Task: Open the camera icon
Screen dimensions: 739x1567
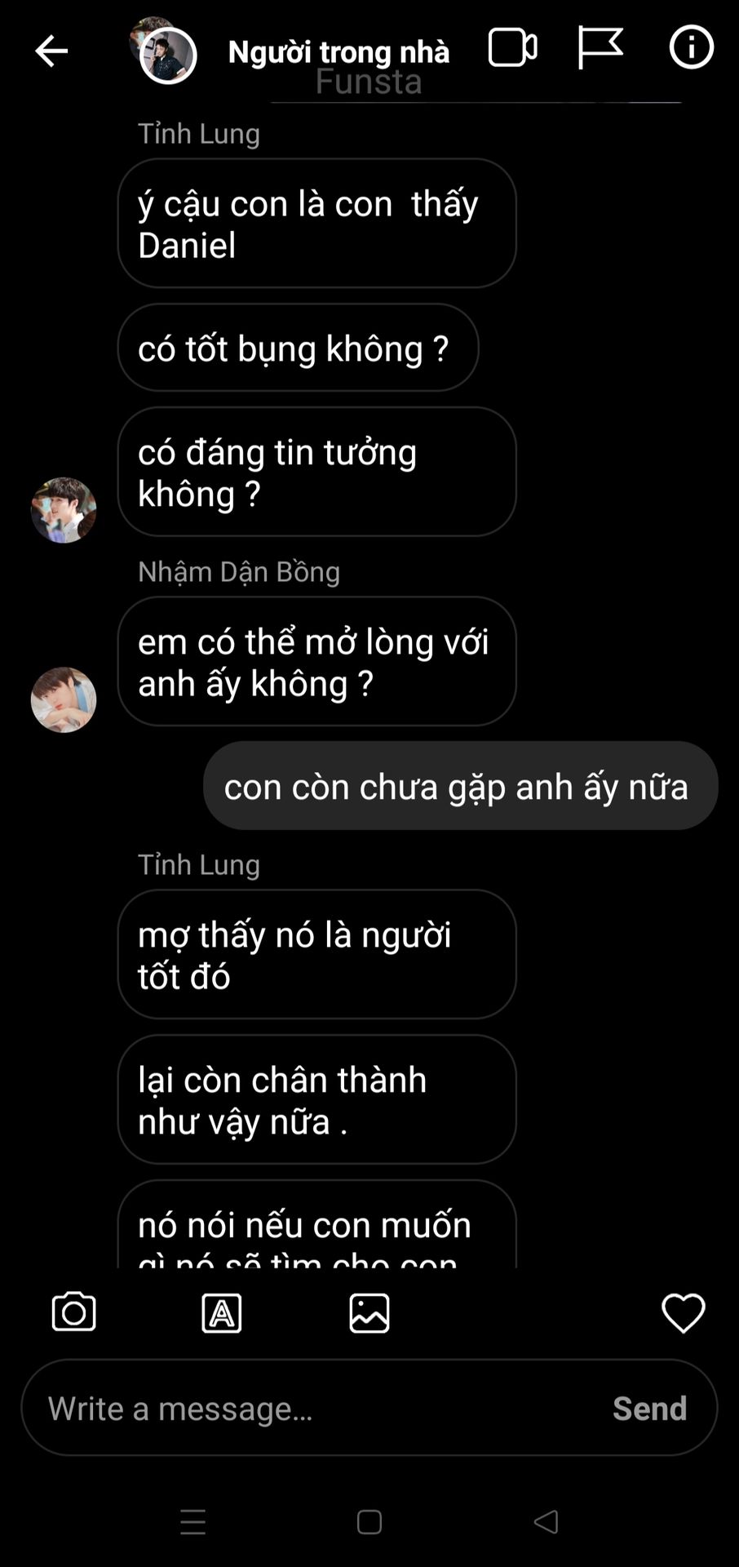Action: tap(73, 1312)
